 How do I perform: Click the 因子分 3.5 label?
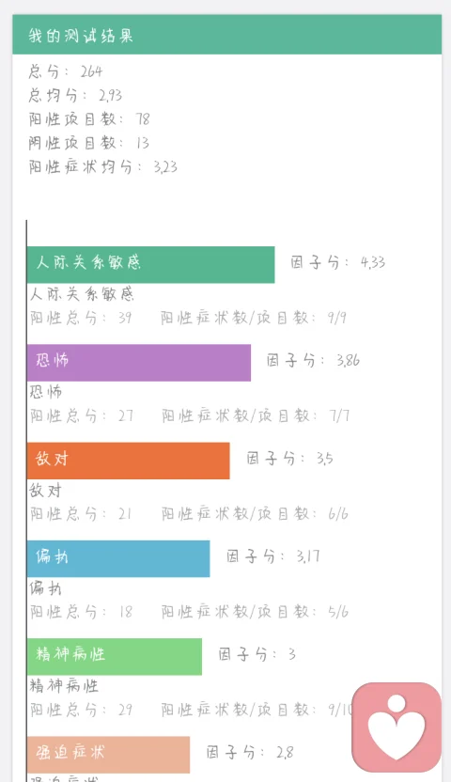click(289, 458)
